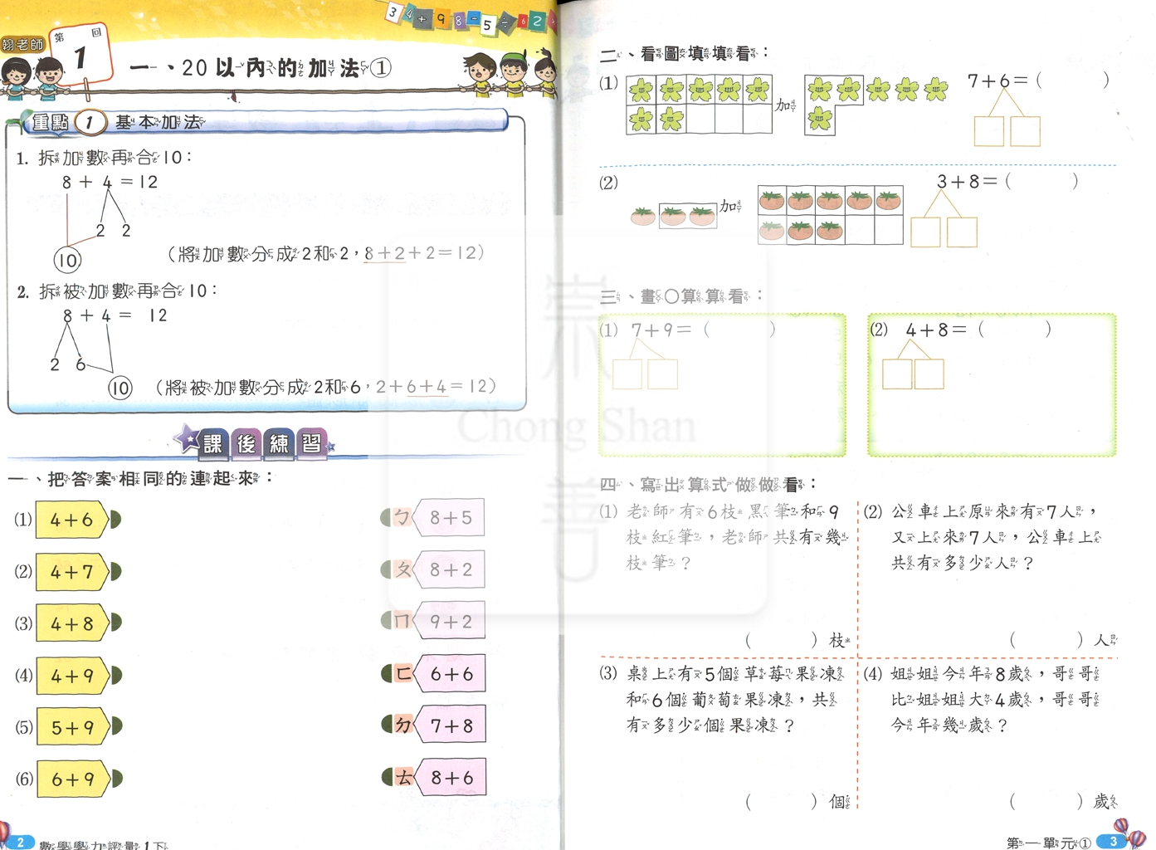Viewport: 1156px width, 850px height.
Task: Click the answer blank after 4+8=
Action: click(1015, 330)
